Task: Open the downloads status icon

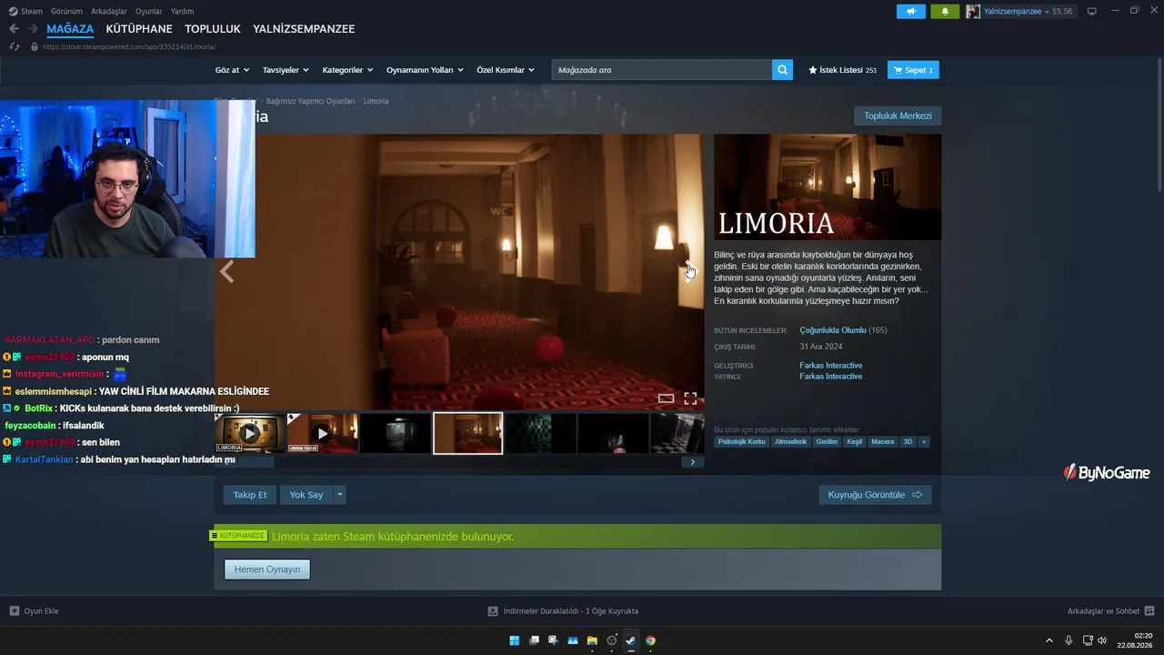Action: click(493, 611)
